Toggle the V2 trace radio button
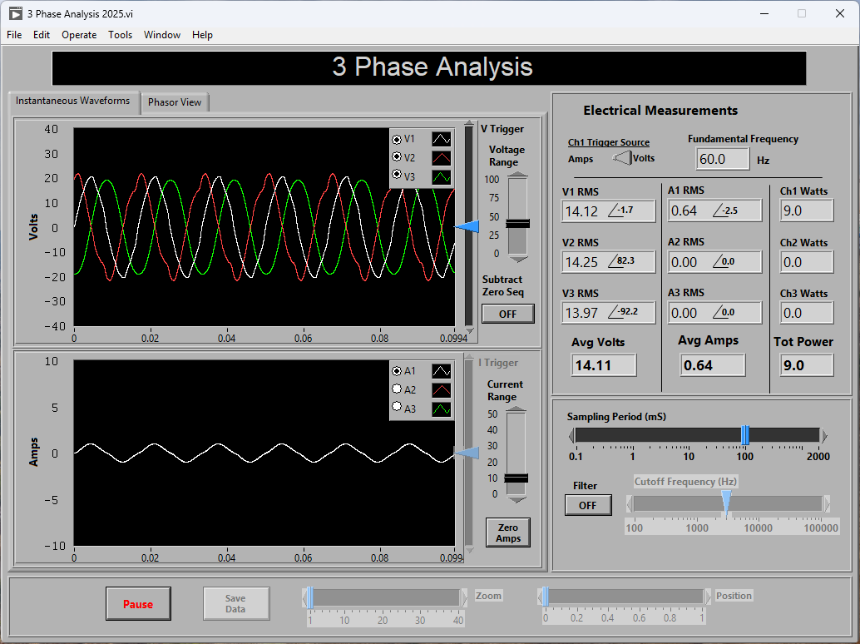Screen dimensions: 860x644 click(397, 158)
